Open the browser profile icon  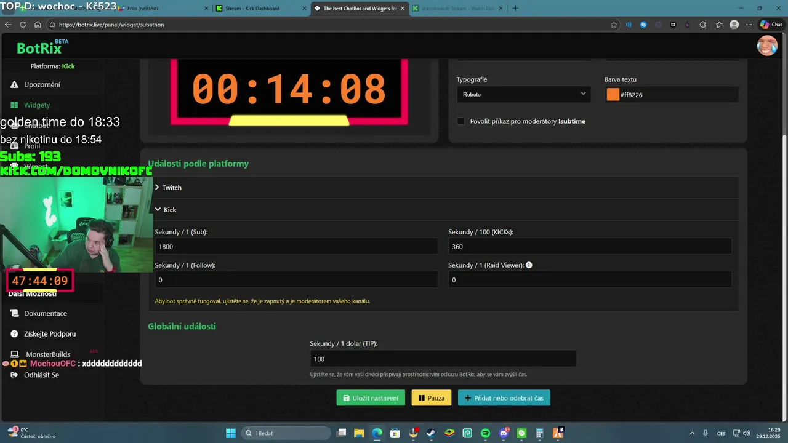[x=734, y=25]
